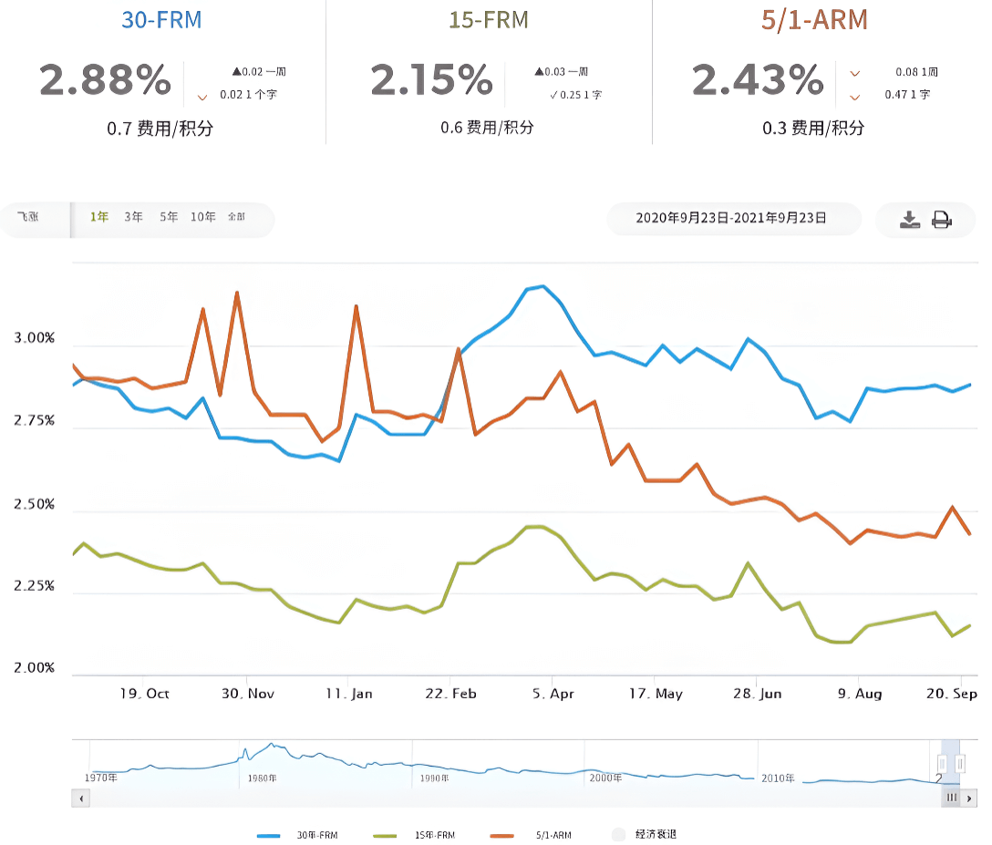Click the navigator scroll-left arrow
The height and width of the screenshot is (845, 992).
(x=81, y=799)
